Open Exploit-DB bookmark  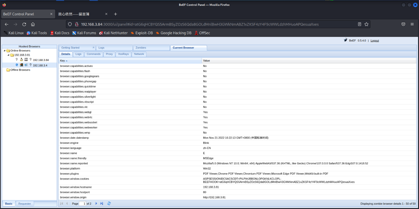coord(141,33)
